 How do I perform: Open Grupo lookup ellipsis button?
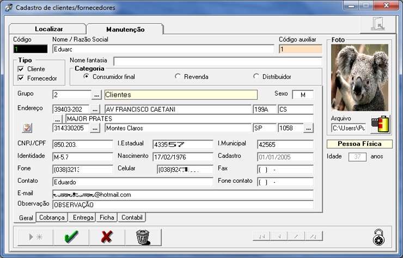96,95
